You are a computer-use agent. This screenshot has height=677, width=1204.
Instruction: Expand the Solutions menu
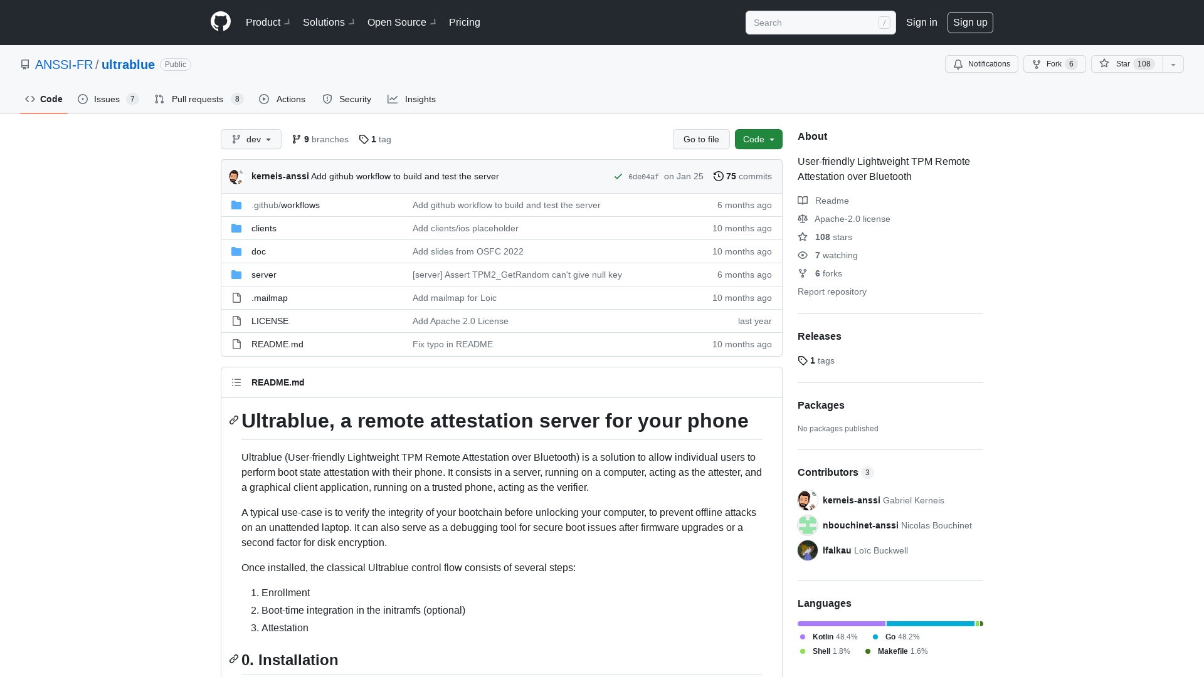tap(329, 22)
